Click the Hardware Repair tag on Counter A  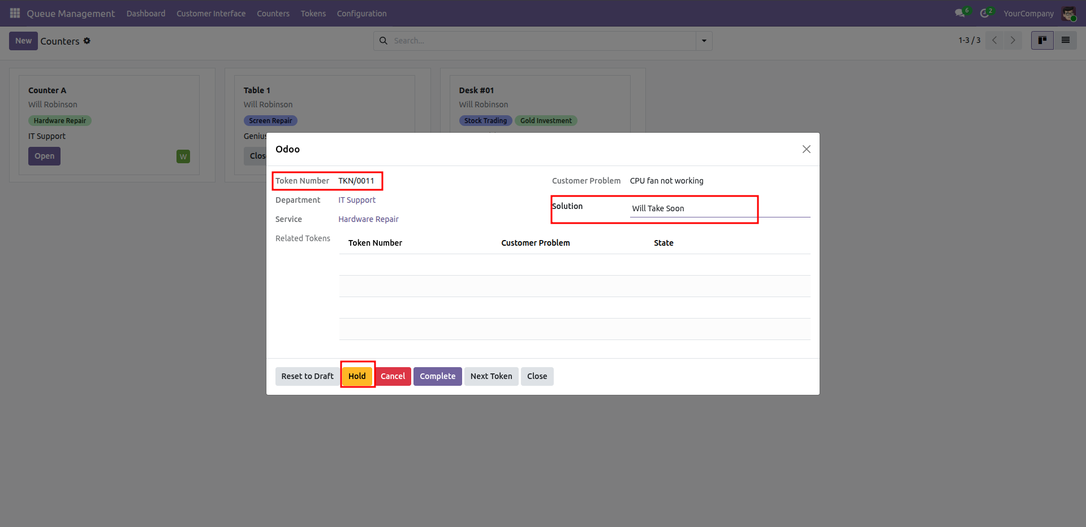60,121
